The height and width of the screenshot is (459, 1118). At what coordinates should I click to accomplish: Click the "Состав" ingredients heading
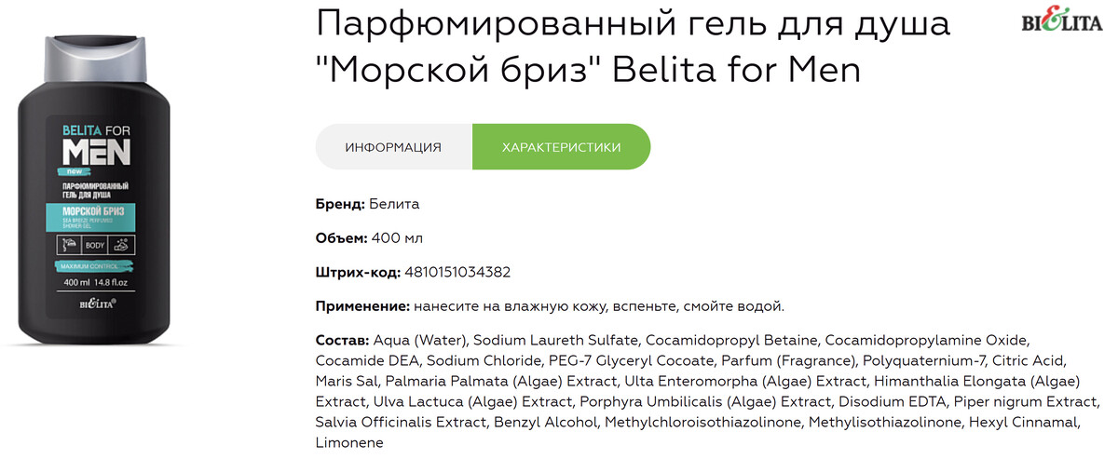click(x=342, y=340)
